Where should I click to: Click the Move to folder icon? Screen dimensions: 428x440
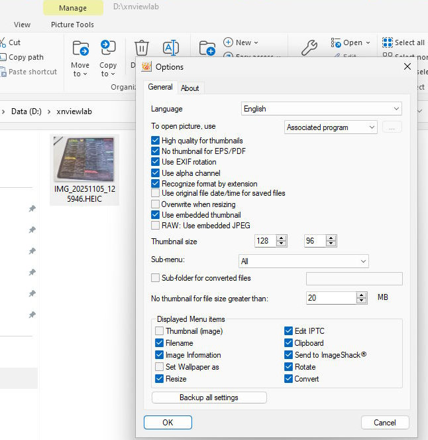click(x=80, y=48)
